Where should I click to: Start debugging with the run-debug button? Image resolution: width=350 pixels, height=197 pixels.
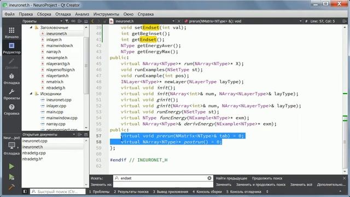click(11, 177)
